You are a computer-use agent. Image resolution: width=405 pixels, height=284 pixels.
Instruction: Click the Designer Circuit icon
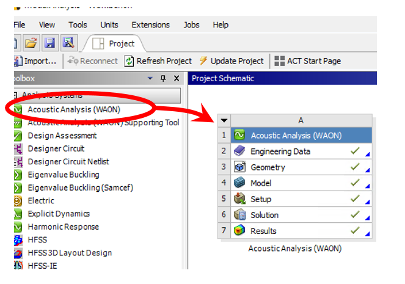pyautogui.click(x=18, y=148)
